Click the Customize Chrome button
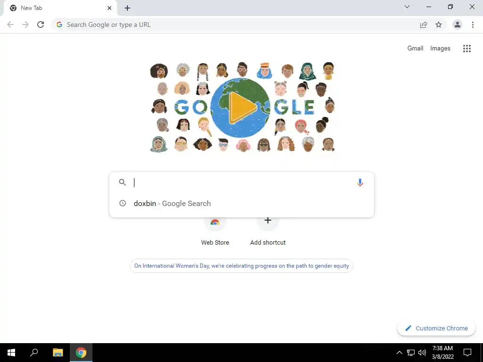Viewport: 483px width, 362px height. [x=436, y=328]
